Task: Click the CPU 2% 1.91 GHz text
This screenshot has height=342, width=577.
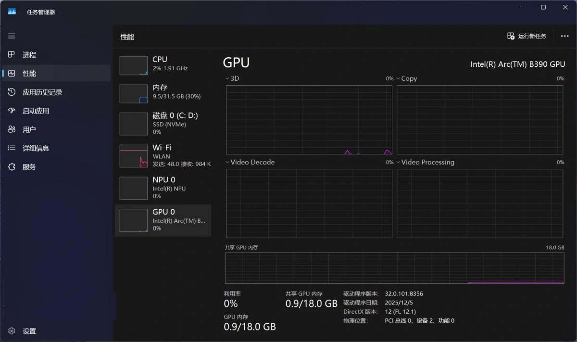Action: tap(170, 68)
